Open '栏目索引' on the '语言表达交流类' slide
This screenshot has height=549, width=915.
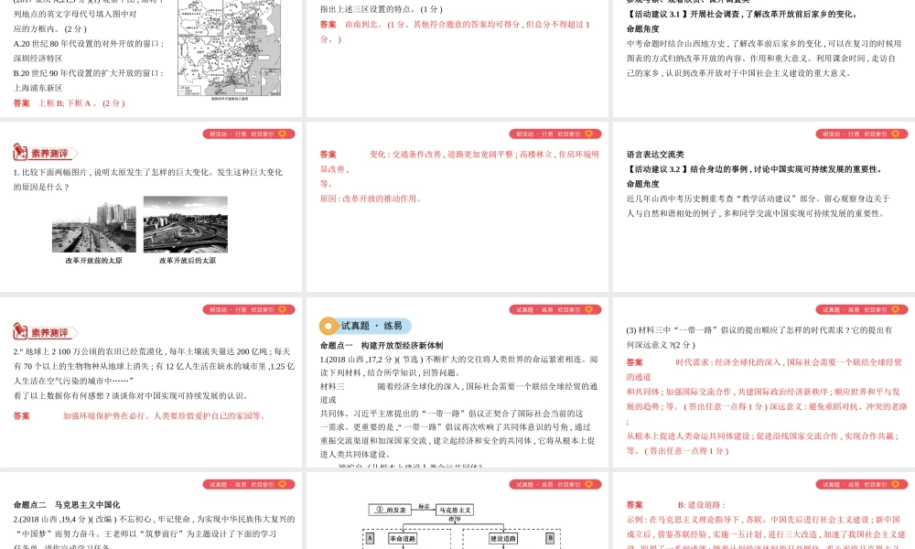tap(876, 135)
